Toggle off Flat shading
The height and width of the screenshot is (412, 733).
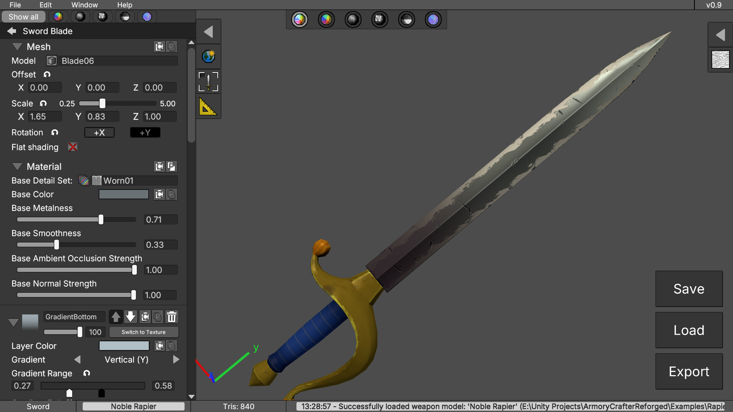coord(72,147)
